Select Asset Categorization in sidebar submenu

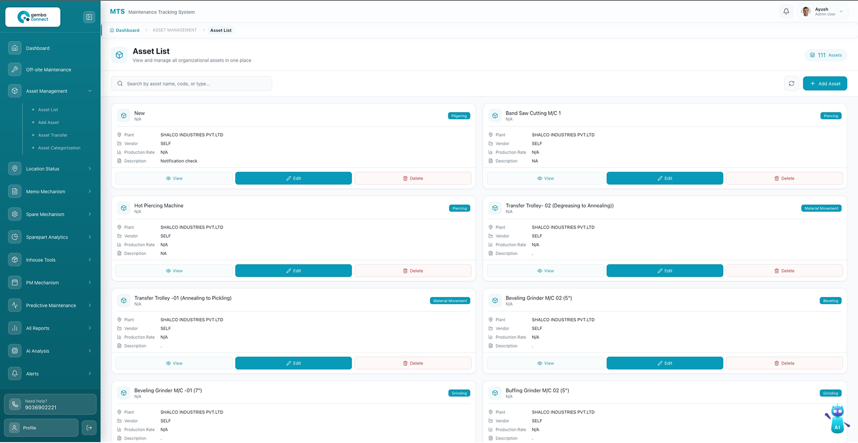coord(59,148)
